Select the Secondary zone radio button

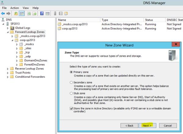(x=71, y=83)
